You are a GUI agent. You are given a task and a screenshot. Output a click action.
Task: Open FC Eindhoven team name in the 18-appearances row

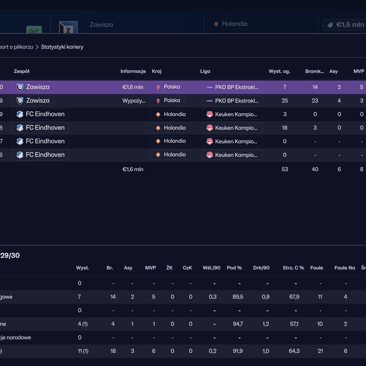coord(45,128)
